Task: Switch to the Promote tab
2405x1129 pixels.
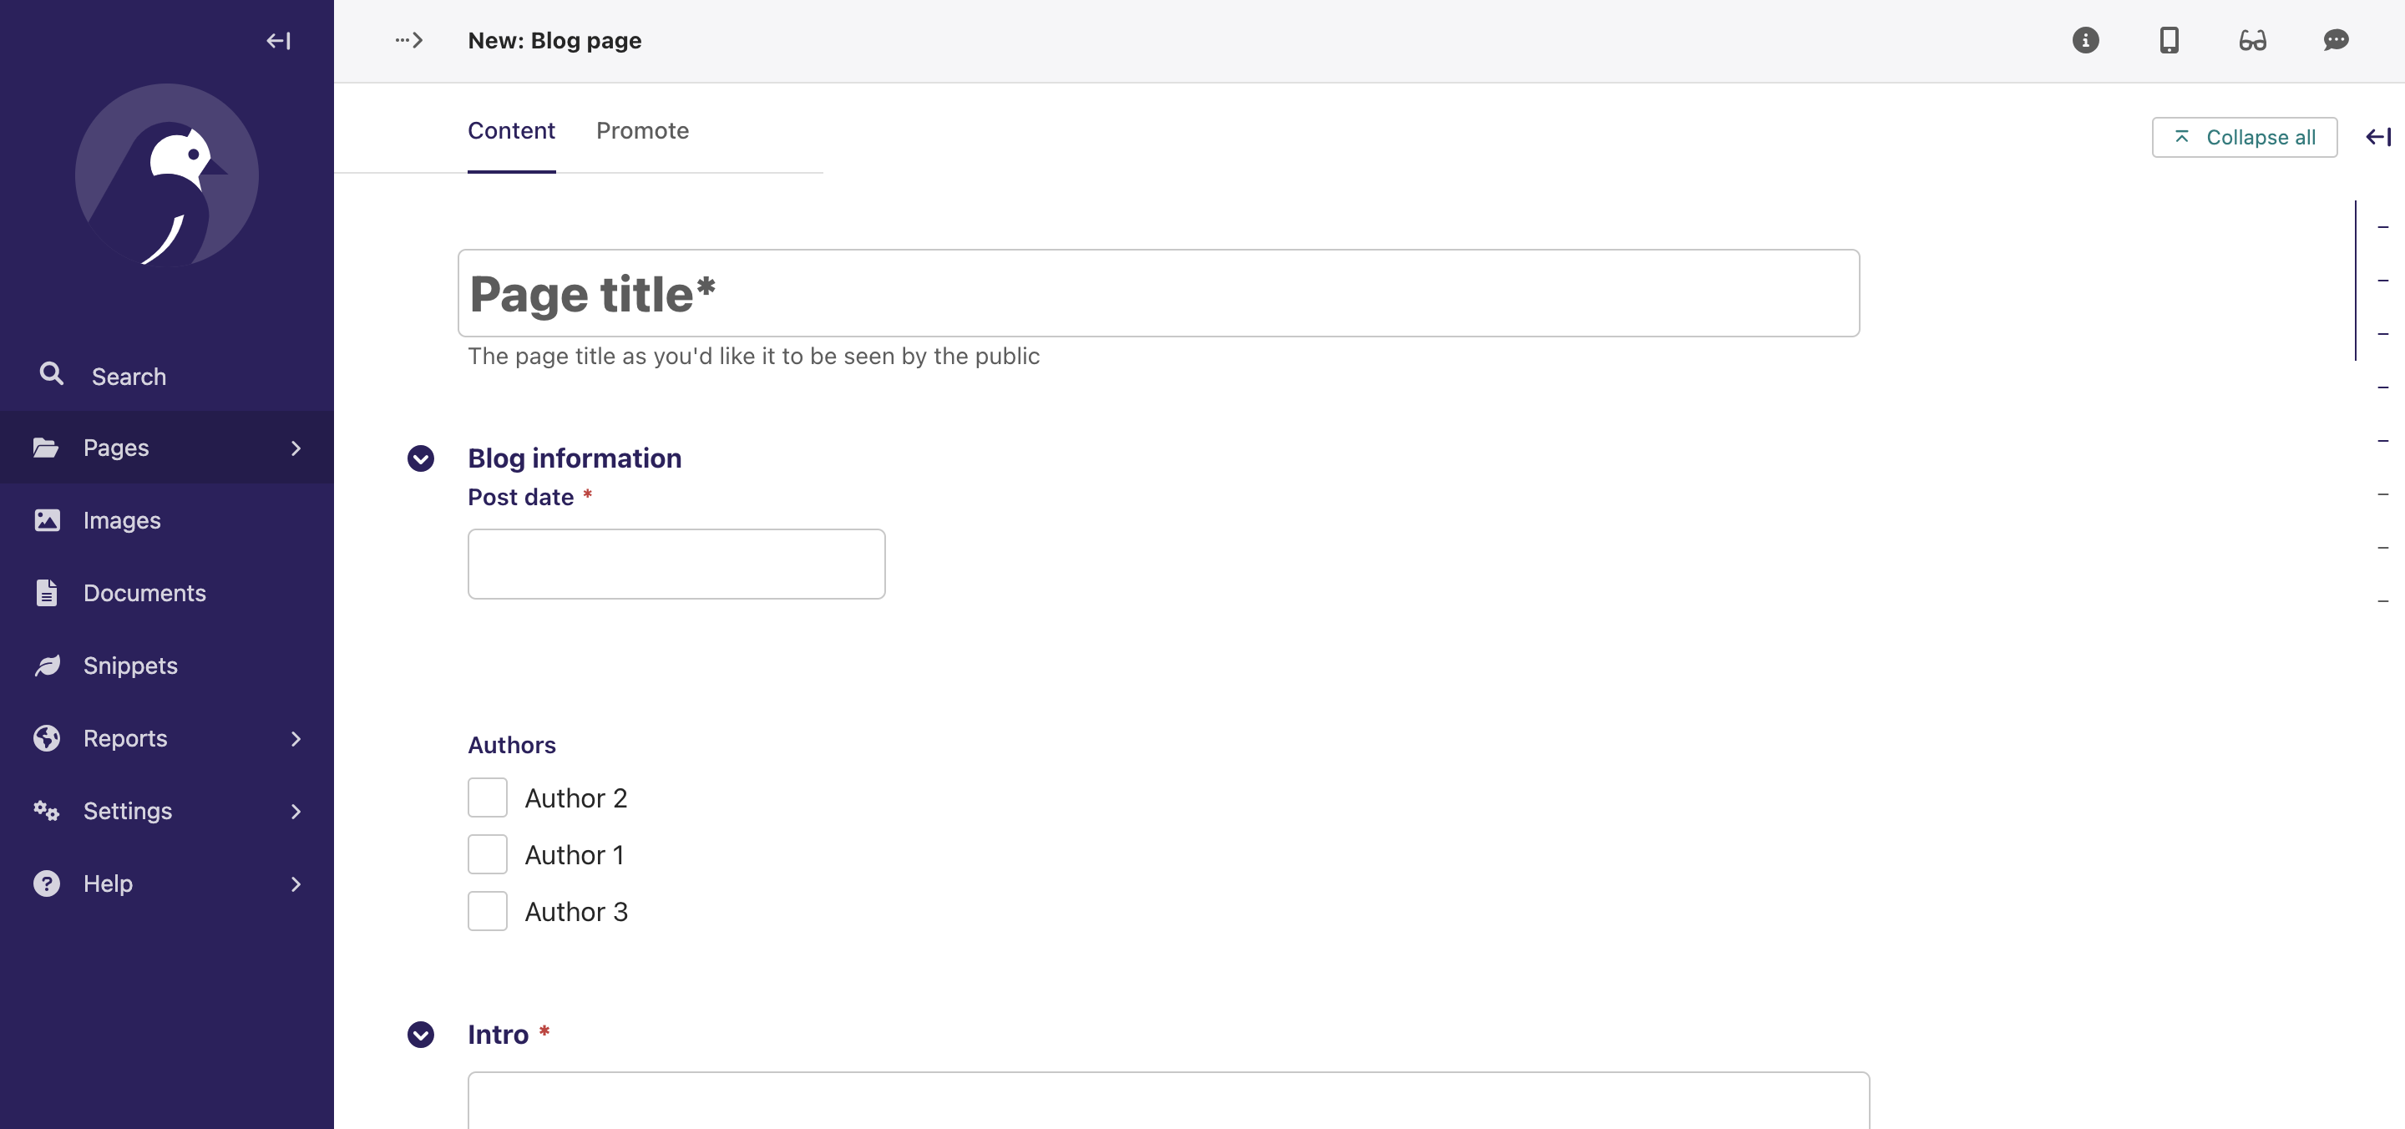Action: (642, 131)
